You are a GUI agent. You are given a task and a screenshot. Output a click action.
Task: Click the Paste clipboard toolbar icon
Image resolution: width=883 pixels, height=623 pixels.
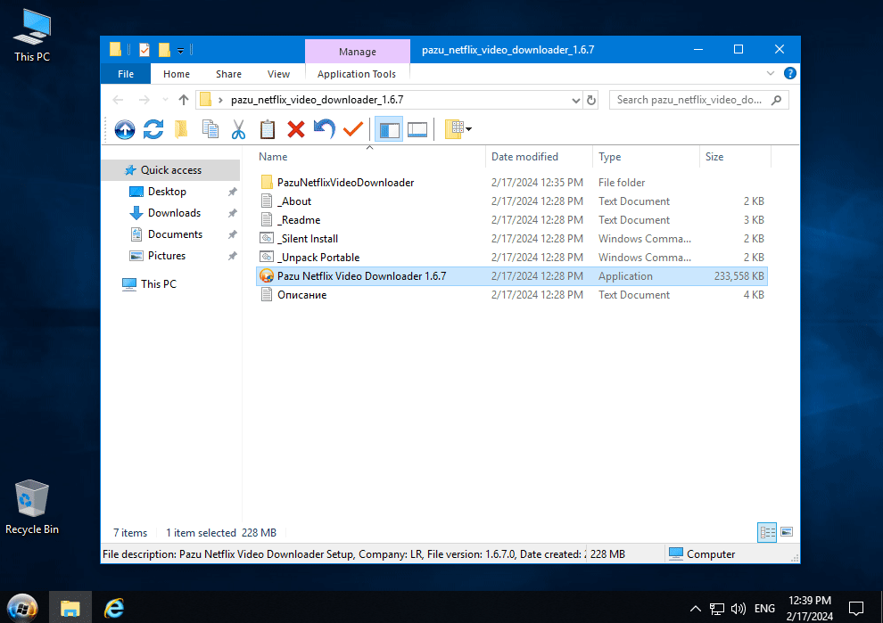pos(268,129)
